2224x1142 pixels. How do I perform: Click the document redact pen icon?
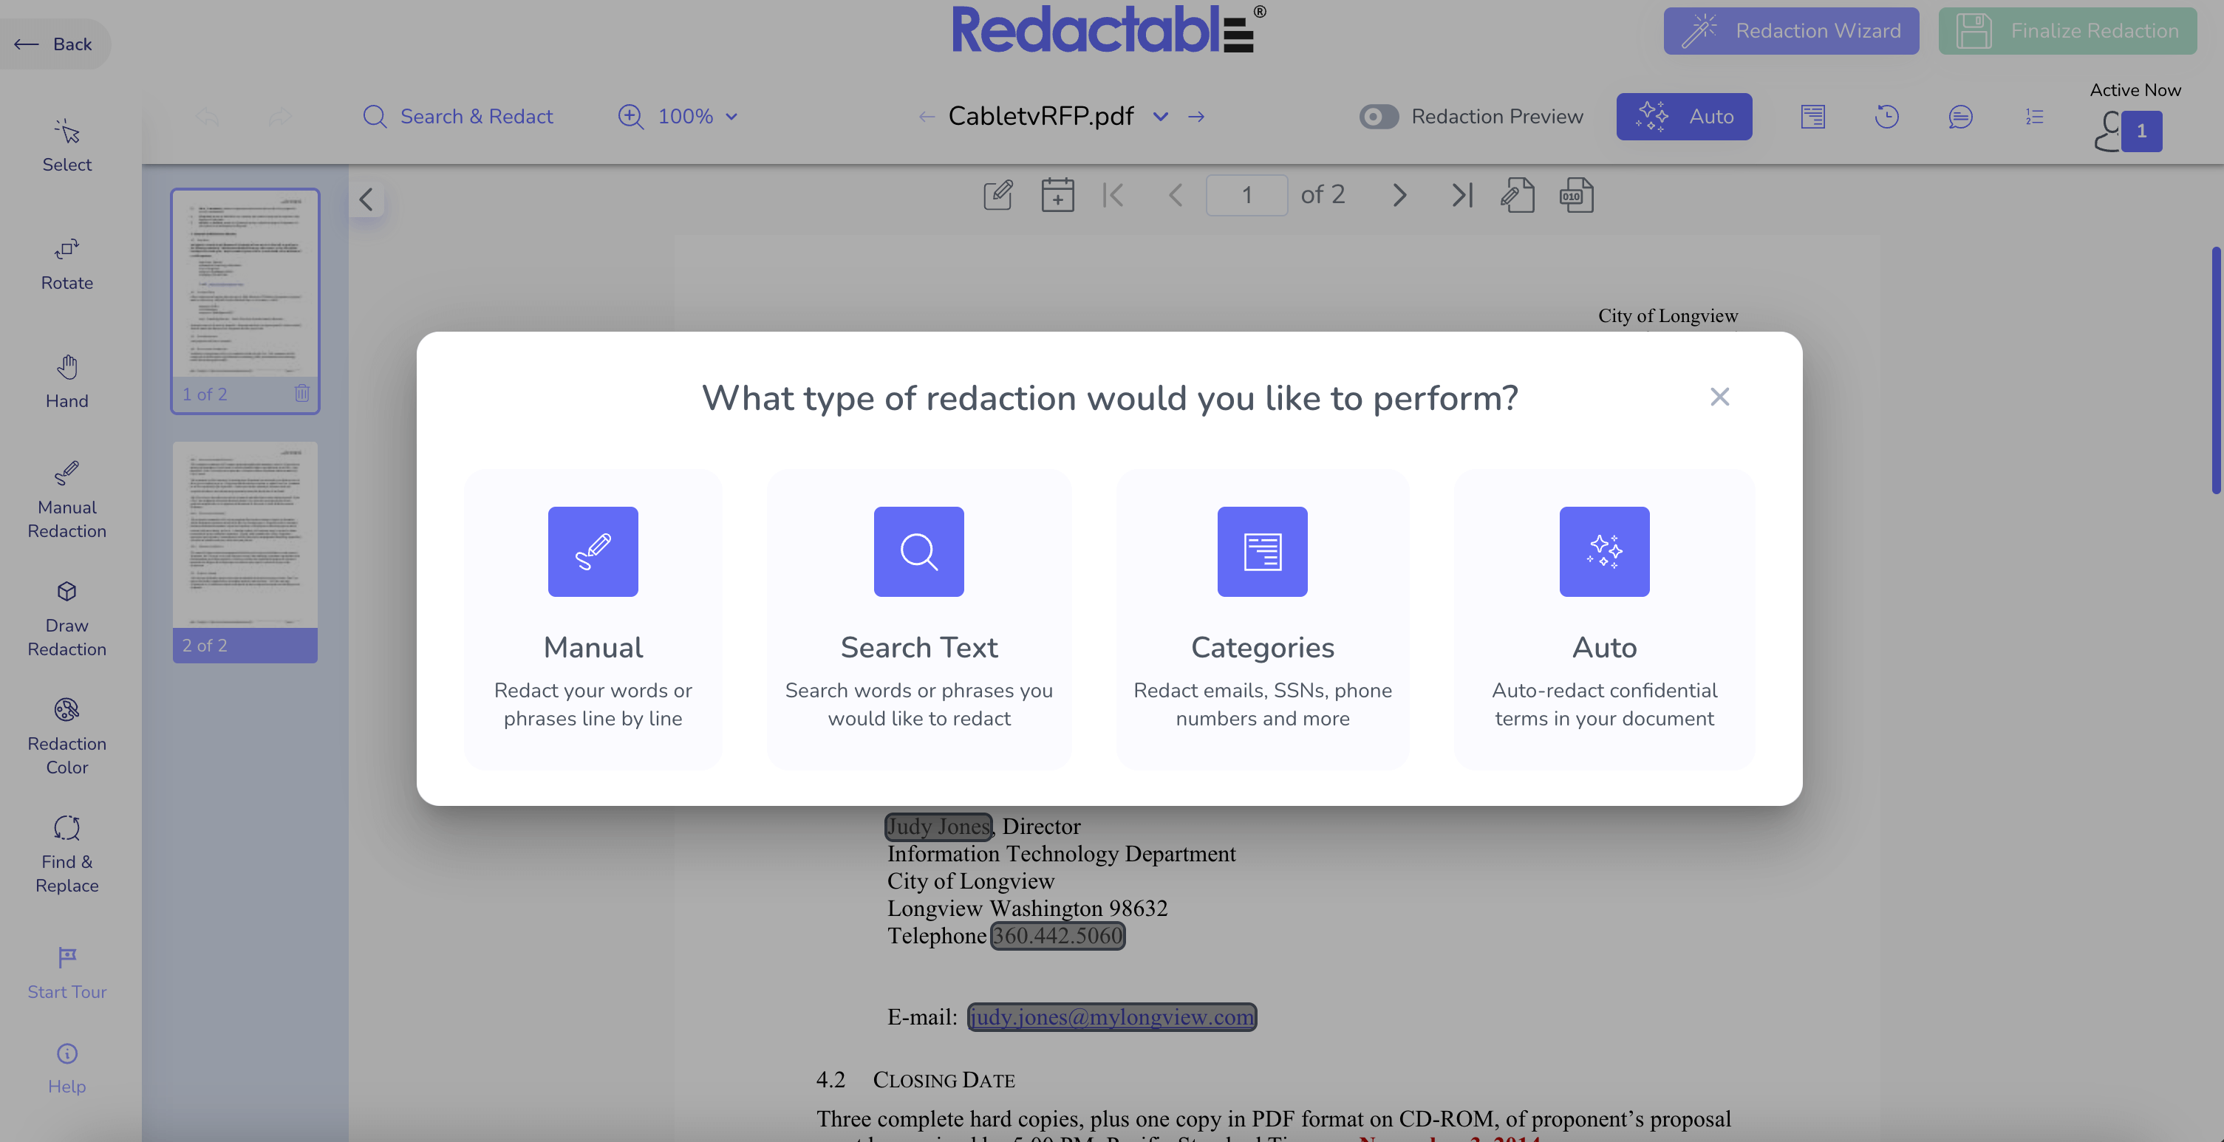click(x=1517, y=195)
